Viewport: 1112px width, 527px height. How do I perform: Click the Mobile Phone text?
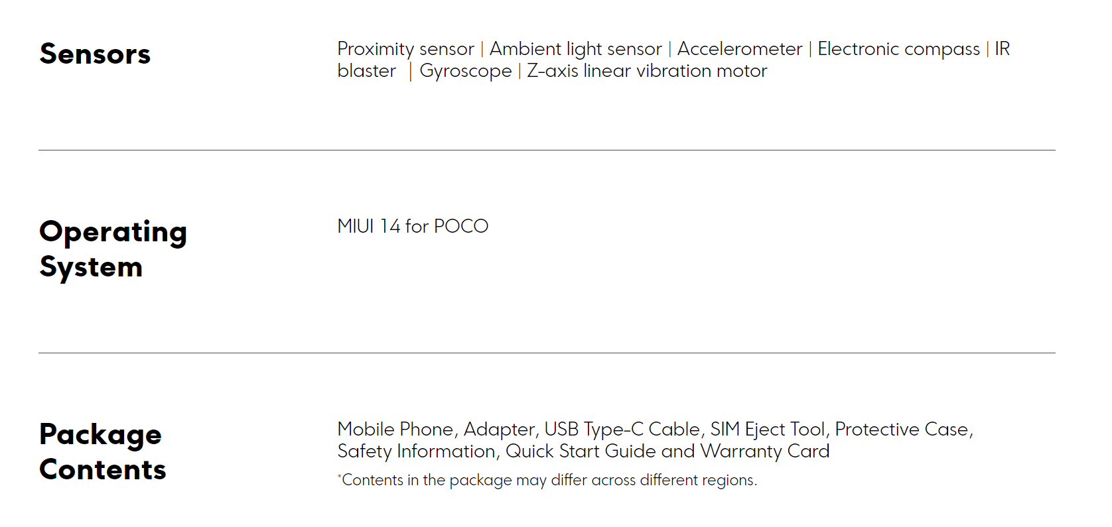point(395,430)
